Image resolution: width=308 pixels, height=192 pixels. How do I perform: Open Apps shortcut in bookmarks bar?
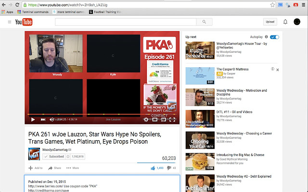click(x=7, y=12)
